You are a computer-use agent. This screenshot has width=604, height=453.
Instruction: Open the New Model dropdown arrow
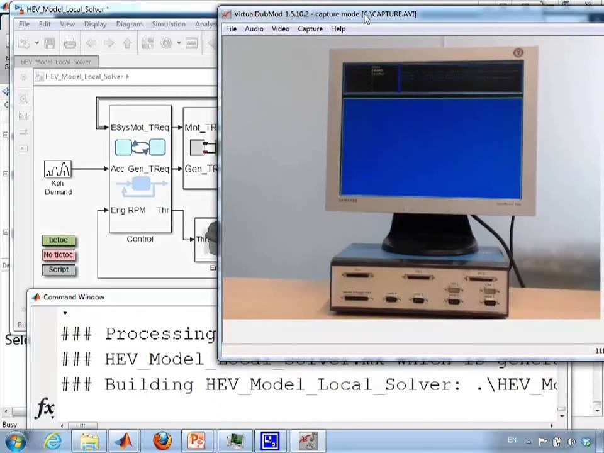point(36,43)
